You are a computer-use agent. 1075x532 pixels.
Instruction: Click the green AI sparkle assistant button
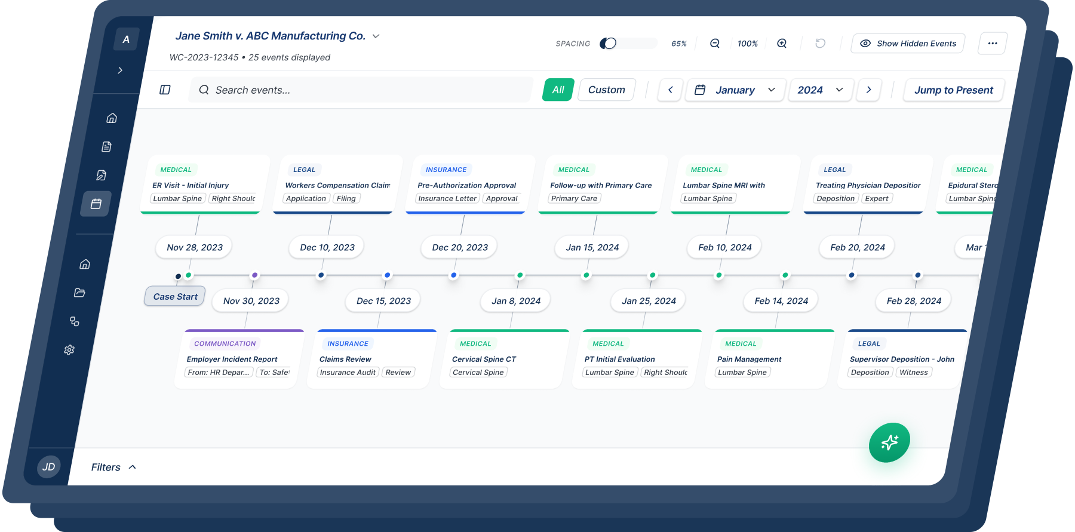coord(889,442)
